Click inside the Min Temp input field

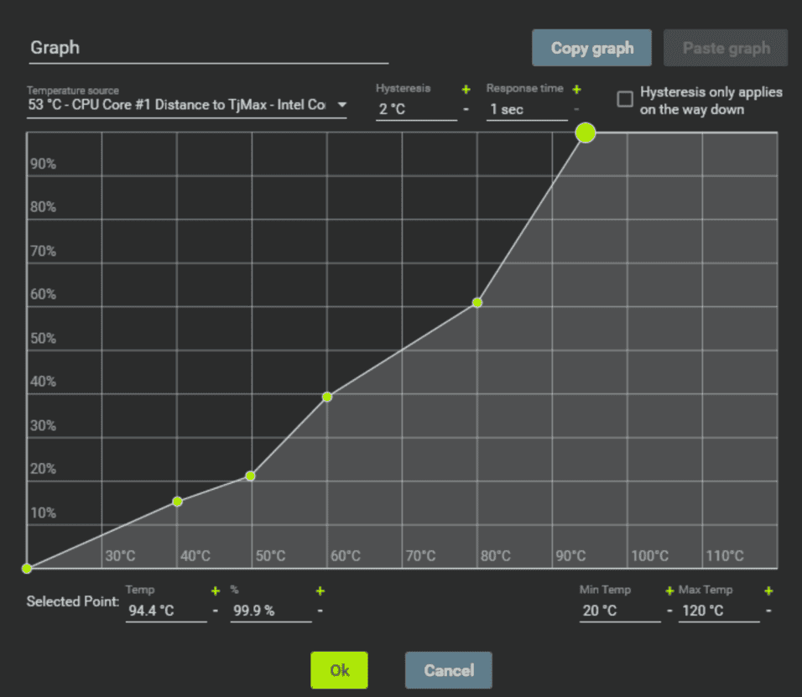coord(617,610)
